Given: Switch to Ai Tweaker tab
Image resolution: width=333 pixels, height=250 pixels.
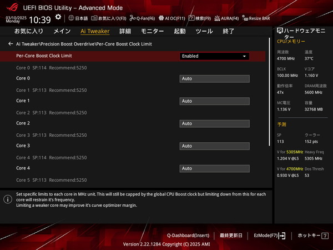Looking at the screenshot, I should coord(95,31).
